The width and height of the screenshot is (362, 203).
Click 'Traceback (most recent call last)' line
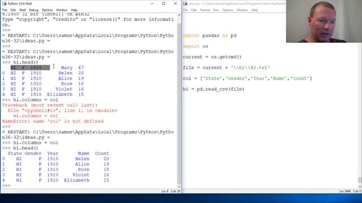point(50,105)
